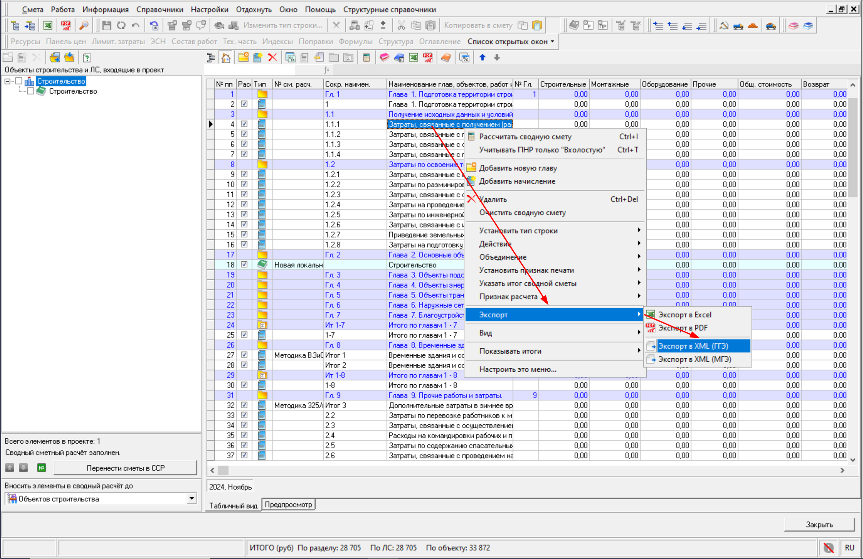Expand the Показывать итоги submenu
Viewport: 863px width, 559px height.
coord(555,351)
